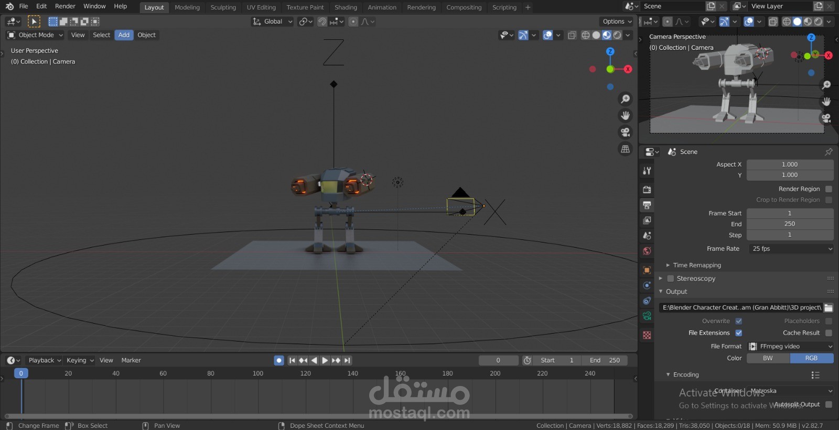This screenshot has height=430, width=839.
Task: Open the Frame Rate 25 fps dropdown
Action: (790, 249)
